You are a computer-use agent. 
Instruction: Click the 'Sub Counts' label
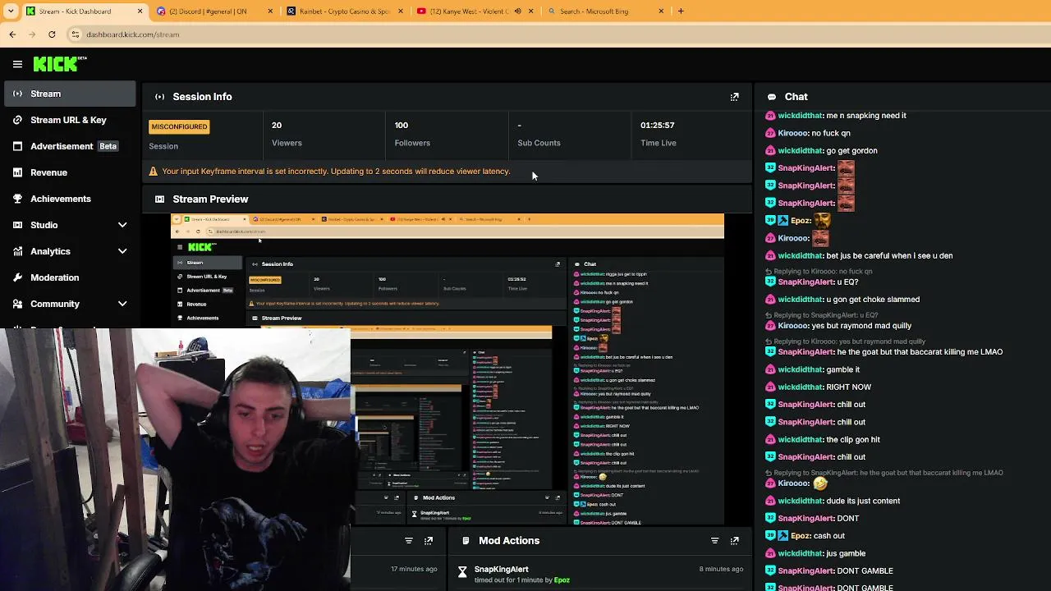click(x=539, y=143)
